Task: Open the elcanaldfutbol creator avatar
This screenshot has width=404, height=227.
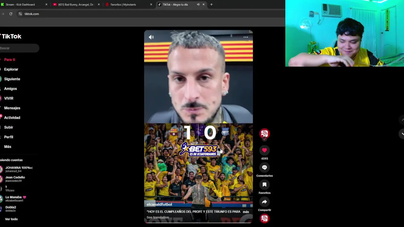Action: 264,134
